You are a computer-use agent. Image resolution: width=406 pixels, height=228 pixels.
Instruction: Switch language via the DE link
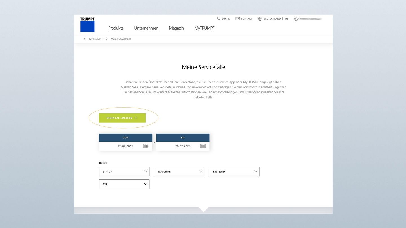pyautogui.click(x=287, y=19)
